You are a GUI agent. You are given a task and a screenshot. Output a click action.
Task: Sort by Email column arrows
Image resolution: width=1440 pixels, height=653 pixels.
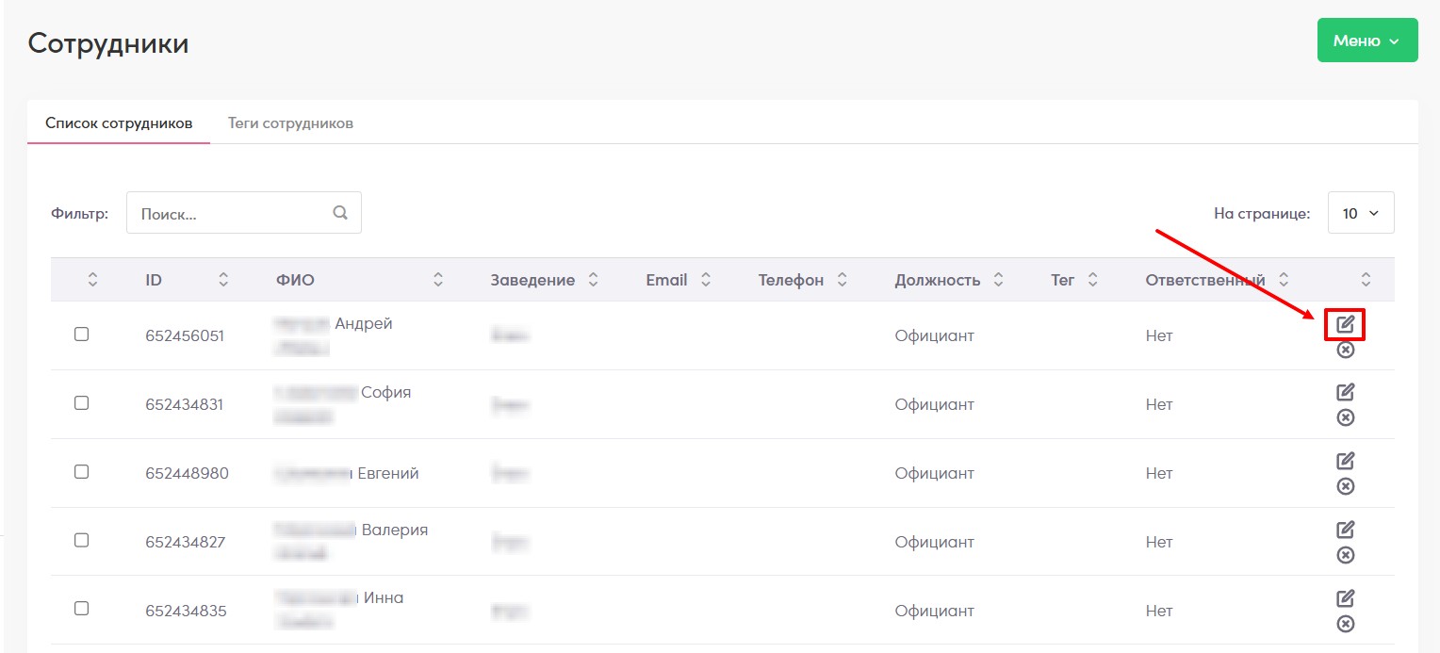tap(706, 280)
